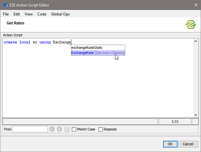The height and width of the screenshot is (152, 201).
Task: Enable the Match Case checkbox
Action: (74, 129)
